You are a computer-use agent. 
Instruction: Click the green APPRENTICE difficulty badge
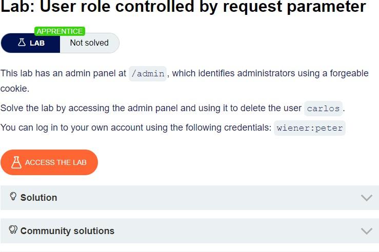pos(59,31)
